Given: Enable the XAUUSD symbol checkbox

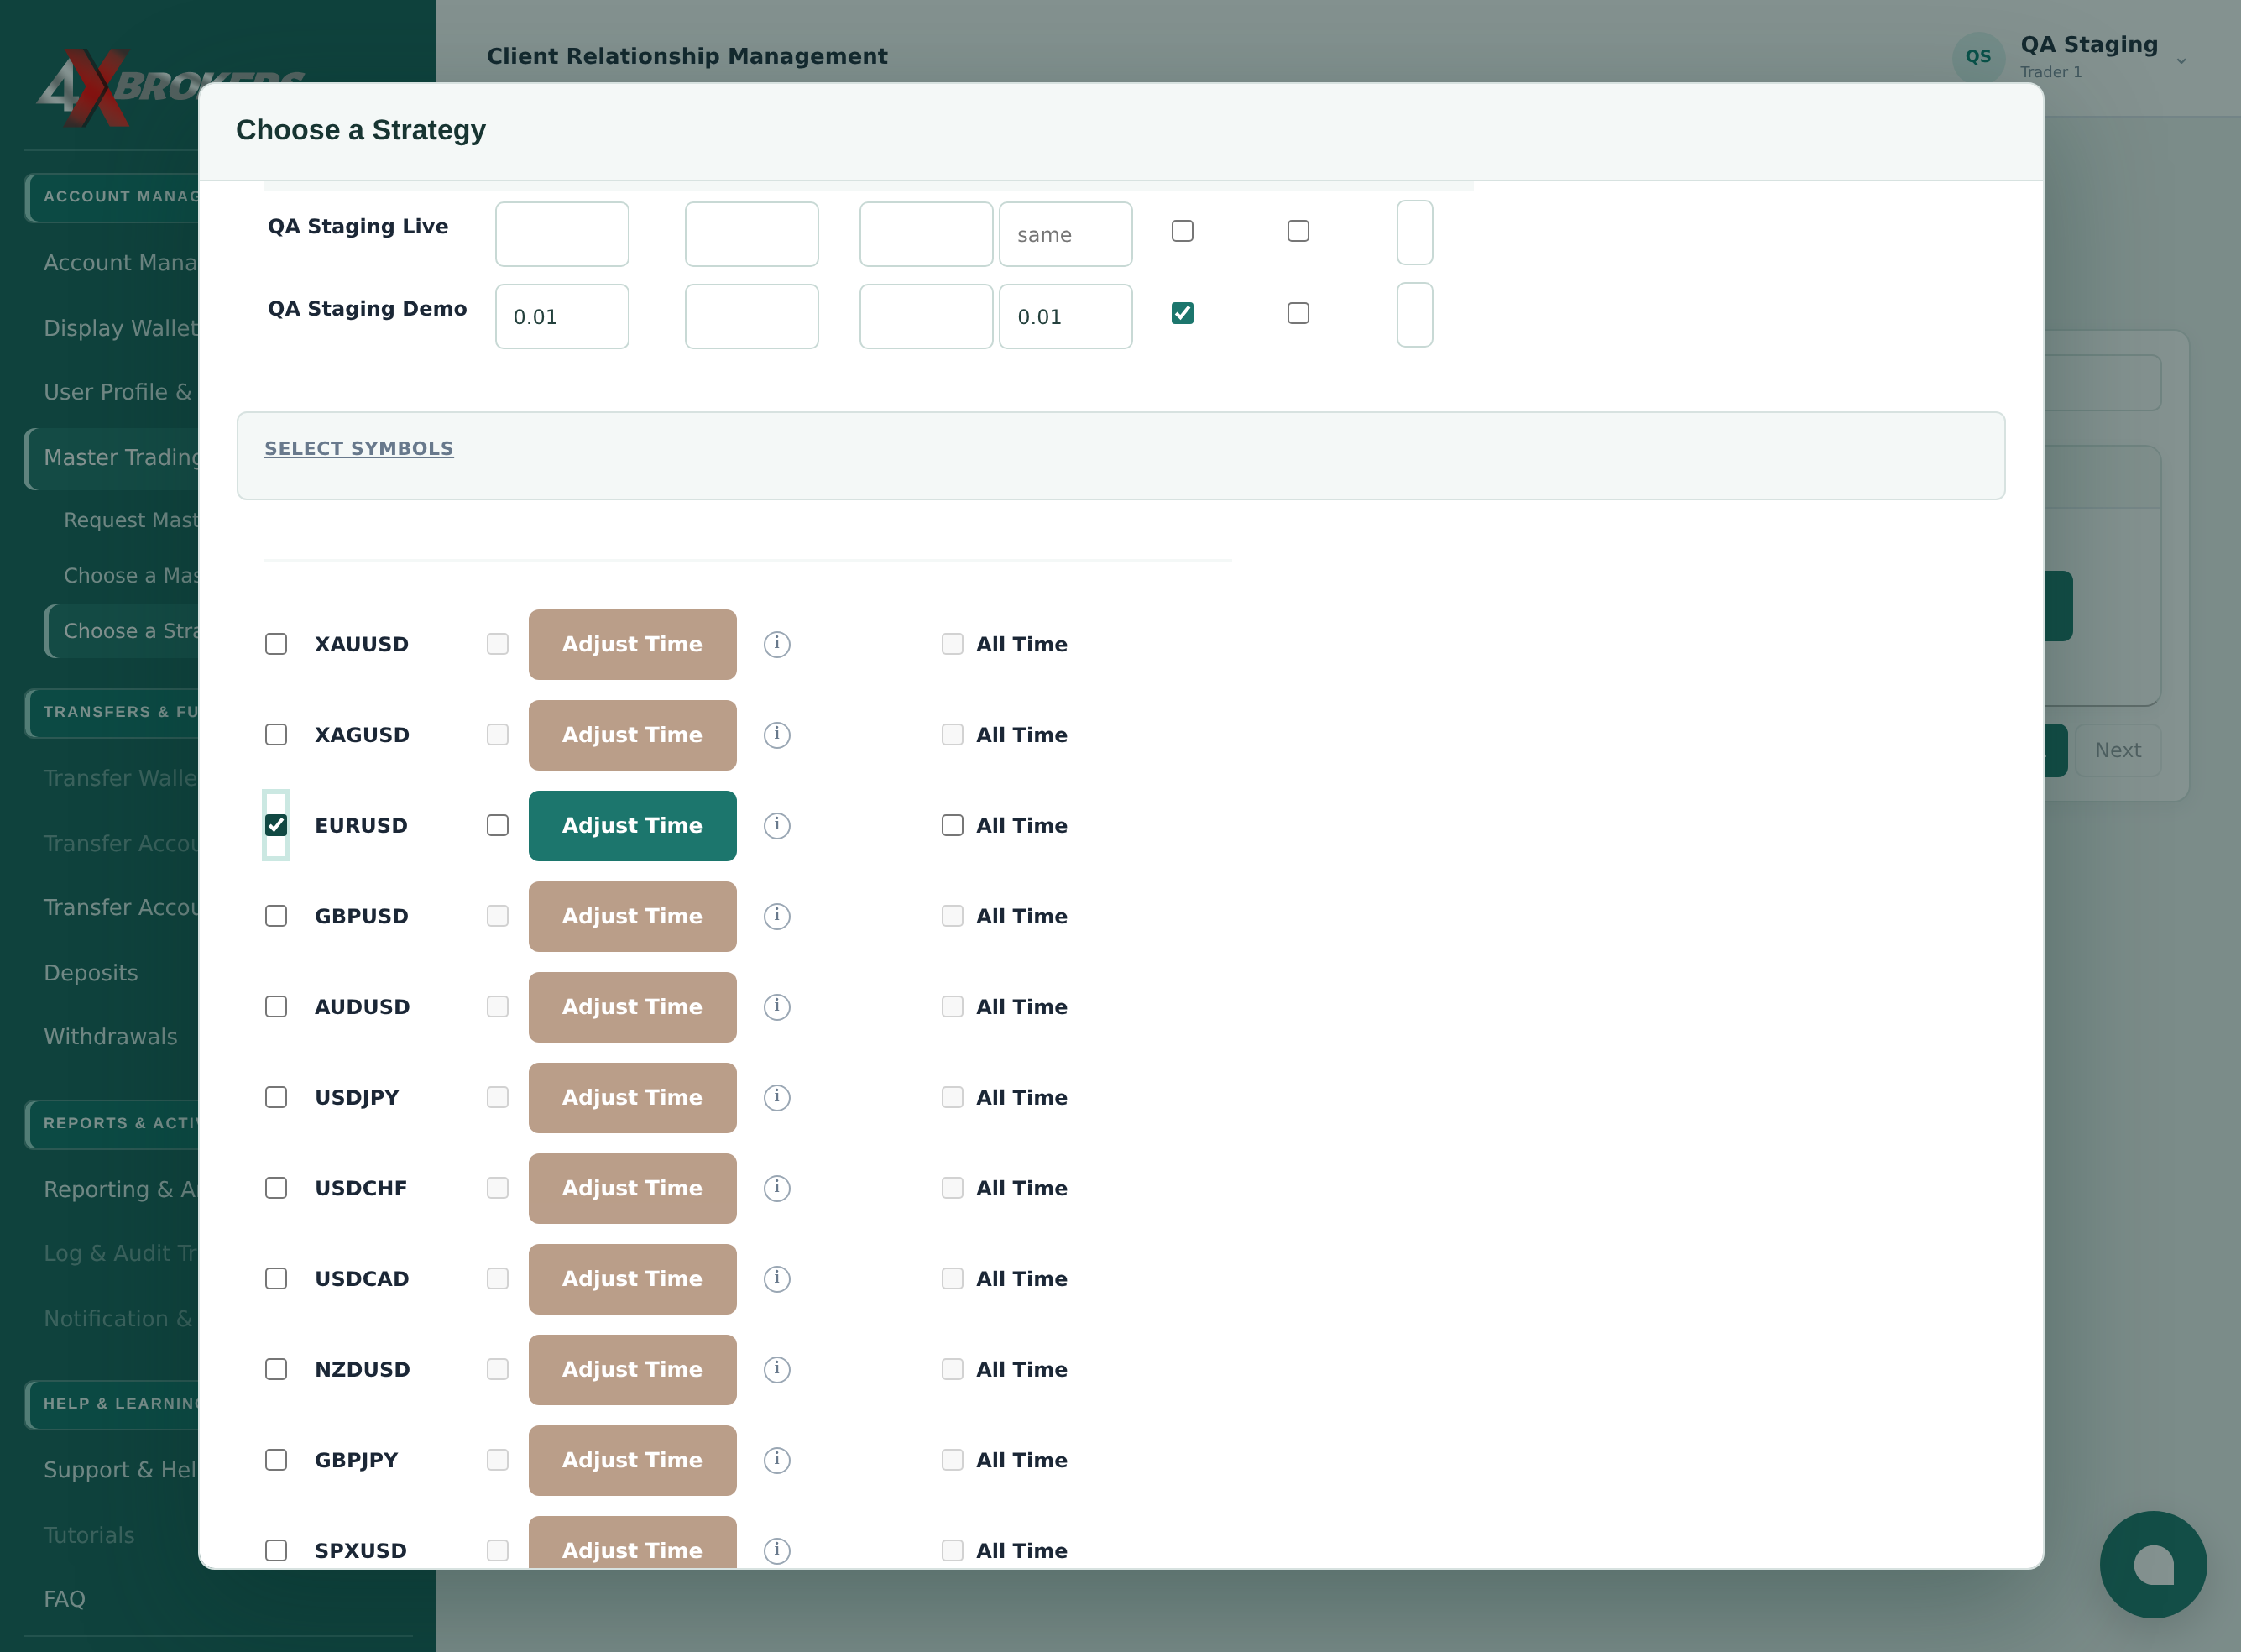Looking at the screenshot, I should tap(276, 644).
